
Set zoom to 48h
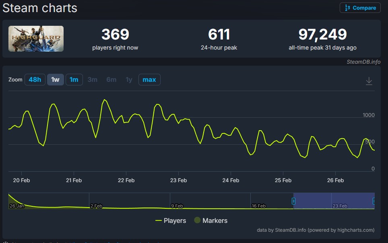[35, 79]
